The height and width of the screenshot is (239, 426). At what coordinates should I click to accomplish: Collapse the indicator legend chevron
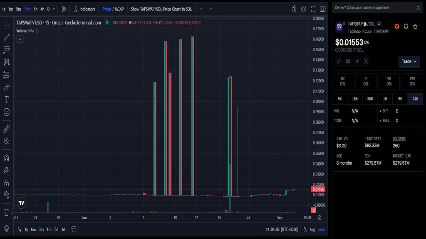pos(20,39)
